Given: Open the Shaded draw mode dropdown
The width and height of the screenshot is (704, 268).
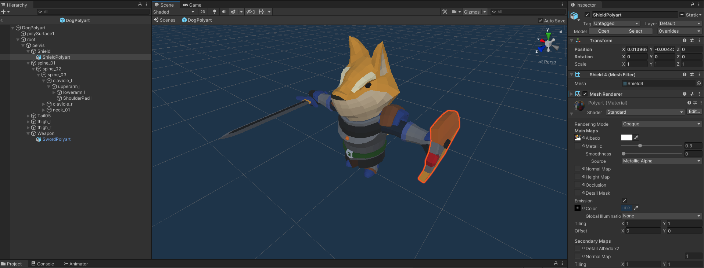Looking at the screenshot, I should click(x=174, y=12).
